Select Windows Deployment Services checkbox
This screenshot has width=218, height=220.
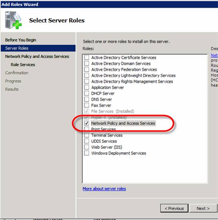86,153
